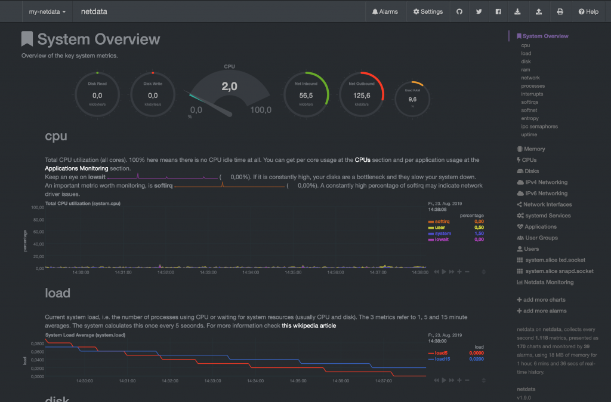The image size is (611, 402).
Task: Zoom in on the CPU chart with the plus icon
Action: 461,271
